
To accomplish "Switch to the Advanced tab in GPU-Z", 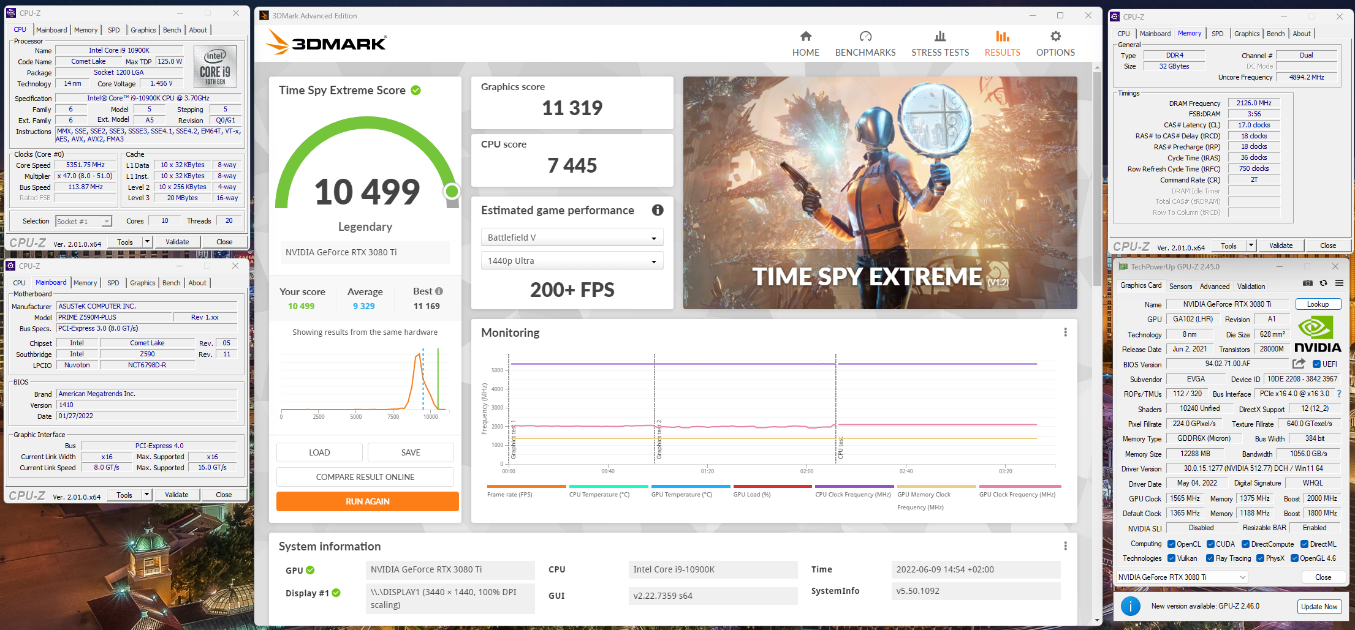I will click(1215, 287).
